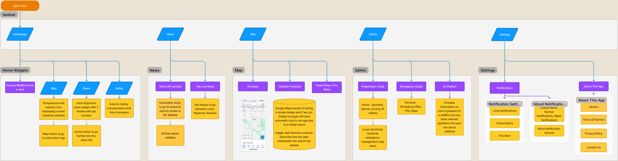Click the Contact Us yellow note

[x=594, y=147]
